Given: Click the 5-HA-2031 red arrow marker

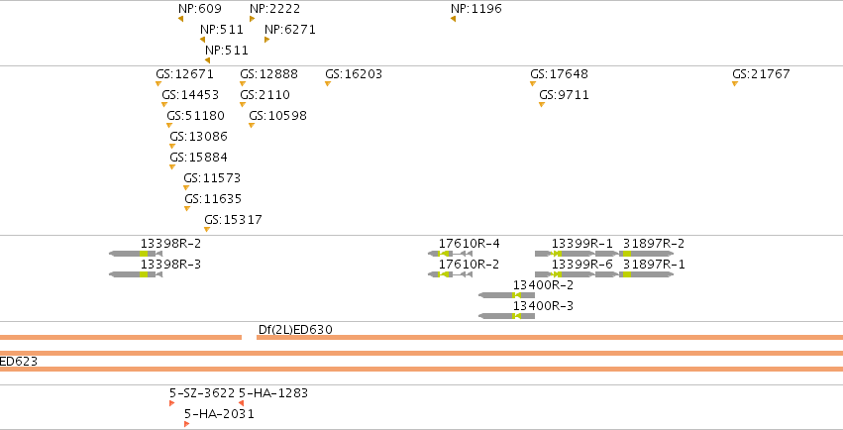Looking at the screenshot, I should (186, 424).
